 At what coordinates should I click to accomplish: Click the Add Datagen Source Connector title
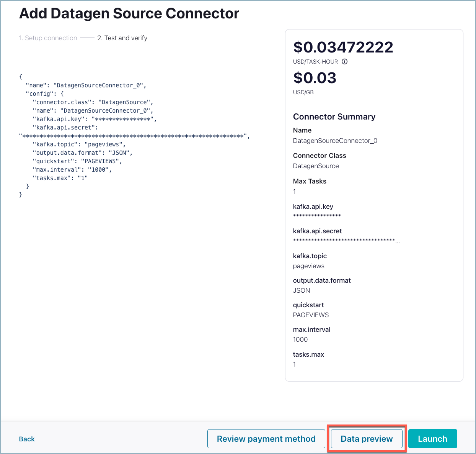pyautogui.click(x=129, y=14)
